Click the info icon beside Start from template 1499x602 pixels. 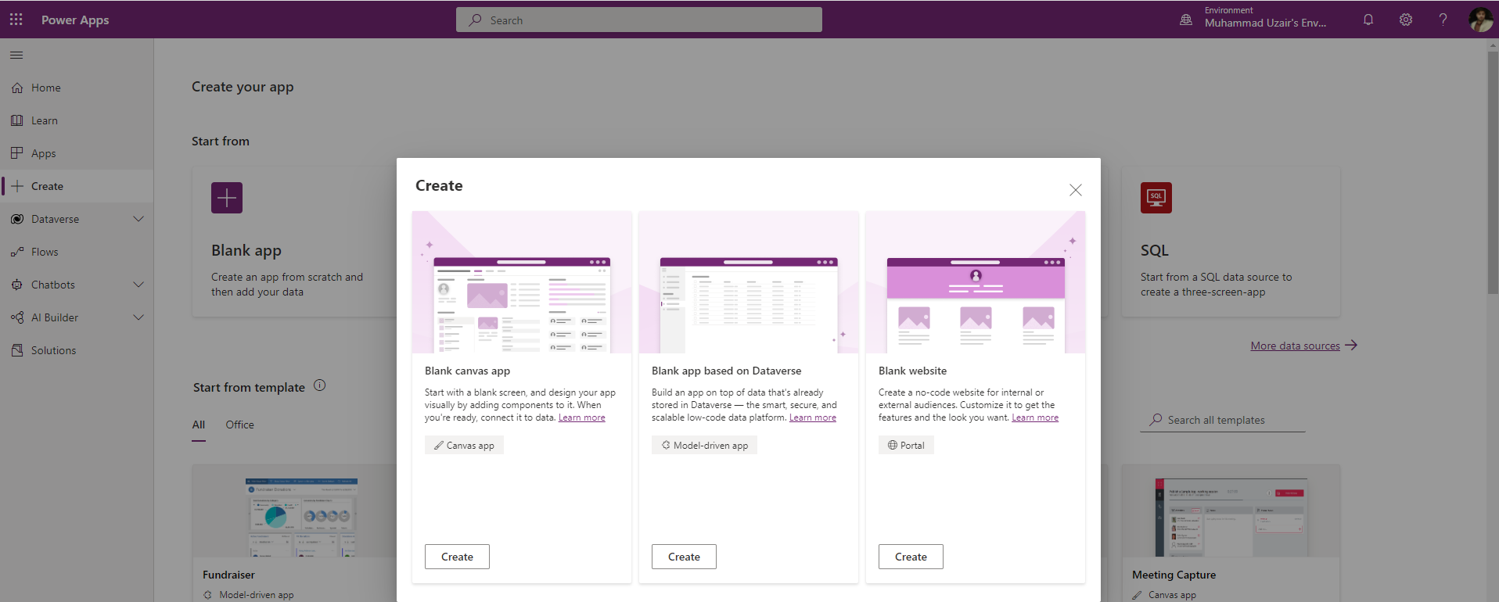(x=319, y=385)
